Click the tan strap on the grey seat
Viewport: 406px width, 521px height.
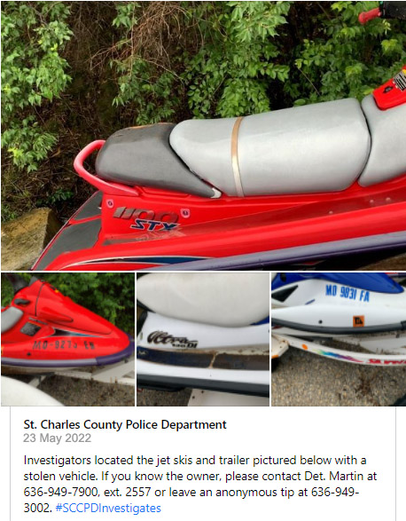237,156
